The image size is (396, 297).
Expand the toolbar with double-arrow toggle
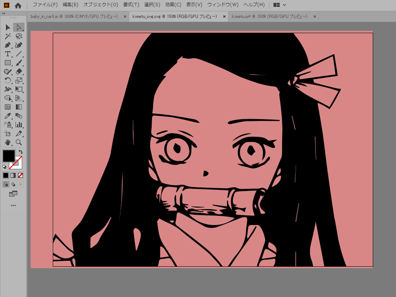[4, 13]
